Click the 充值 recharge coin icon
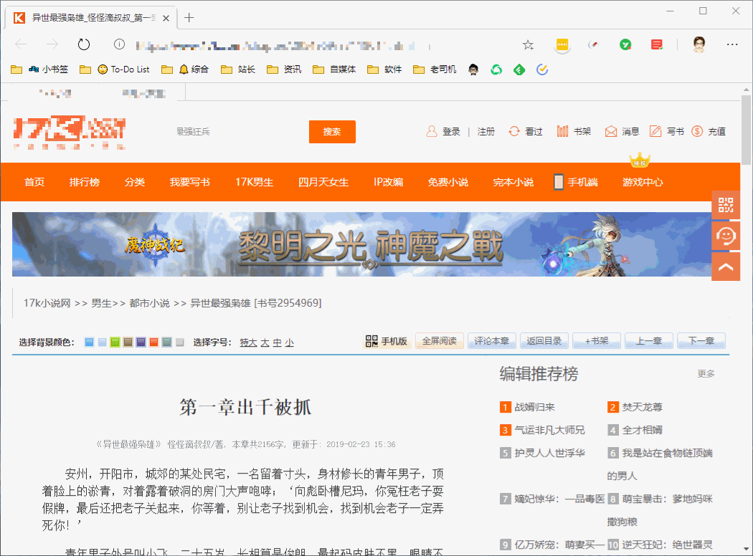 pyautogui.click(x=697, y=131)
